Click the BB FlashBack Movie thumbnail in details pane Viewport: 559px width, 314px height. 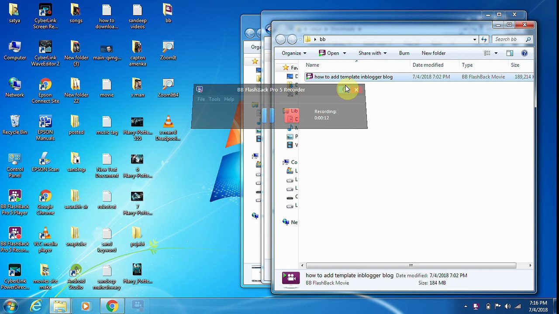291,279
